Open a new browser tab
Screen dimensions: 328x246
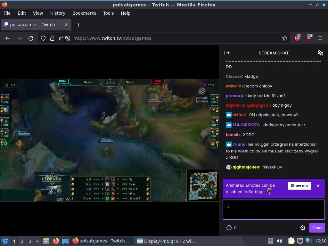tap(78, 25)
